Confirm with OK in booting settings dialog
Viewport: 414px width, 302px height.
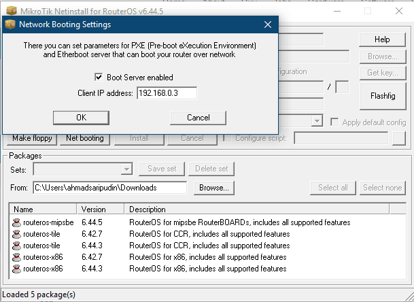(81, 118)
